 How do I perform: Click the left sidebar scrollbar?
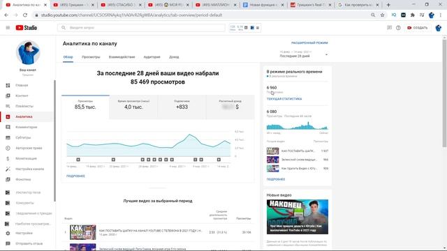pyautogui.click(x=54, y=141)
